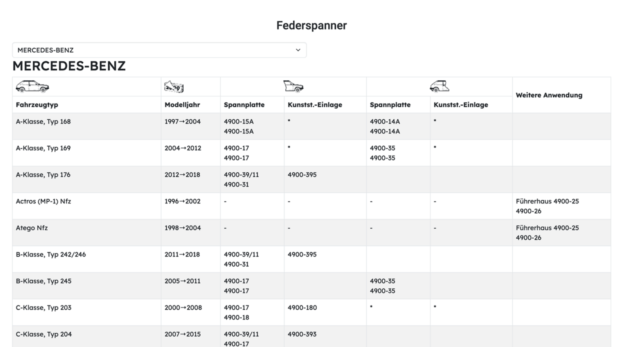Screen dimensions: 617x347
Task: Click the 1996→2002 model year cell
Action: pos(182,201)
